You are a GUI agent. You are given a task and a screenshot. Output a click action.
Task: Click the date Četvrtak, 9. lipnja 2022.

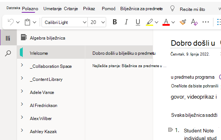[x=190, y=54]
